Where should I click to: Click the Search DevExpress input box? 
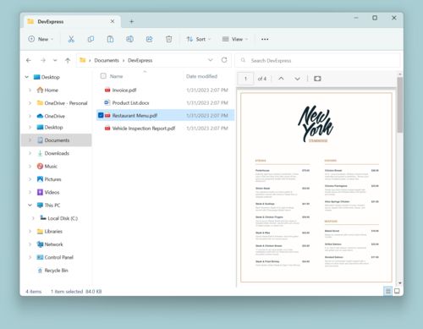click(317, 60)
